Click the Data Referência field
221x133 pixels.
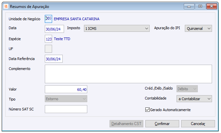53,59
